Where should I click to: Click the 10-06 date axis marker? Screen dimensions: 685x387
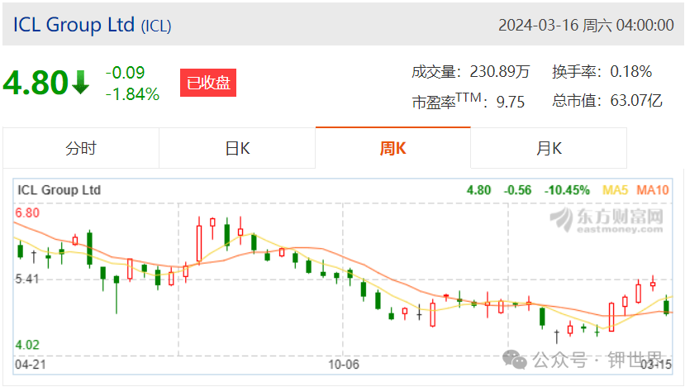coord(344,365)
